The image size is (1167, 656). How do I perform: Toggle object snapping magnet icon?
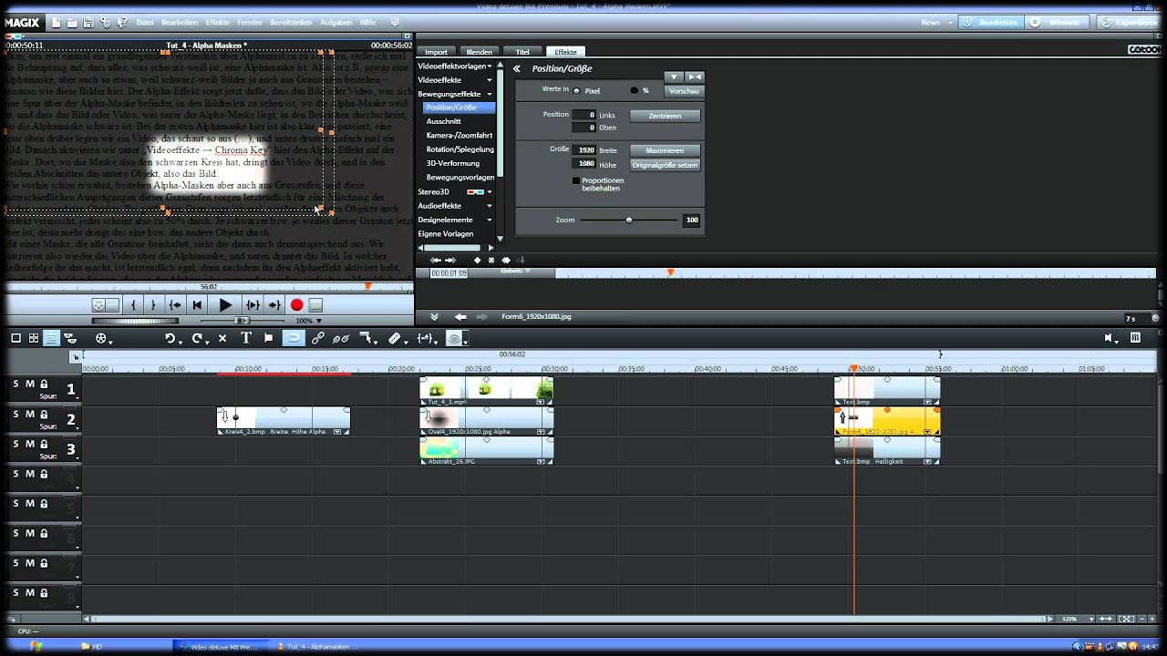click(293, 338)
